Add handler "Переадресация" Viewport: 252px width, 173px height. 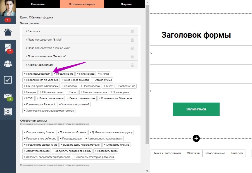[x=71, y=139]
